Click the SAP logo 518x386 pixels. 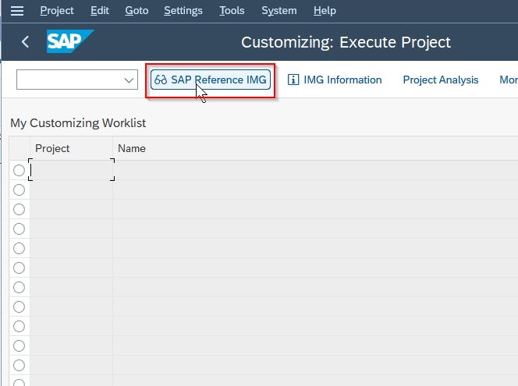[x=69, y=41]
